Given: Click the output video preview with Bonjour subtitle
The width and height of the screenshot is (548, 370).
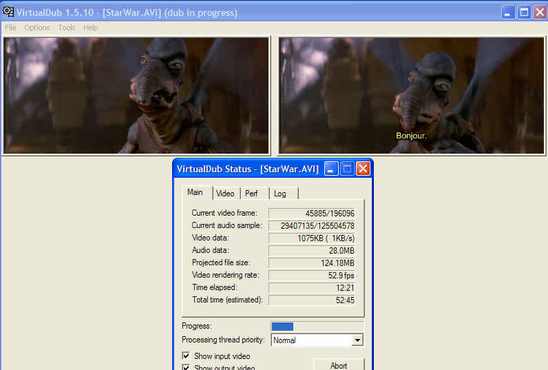Looking at the screenshot, I should 412,96.
